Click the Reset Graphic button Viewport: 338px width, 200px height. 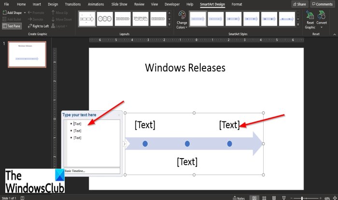(x=310, y=20)
